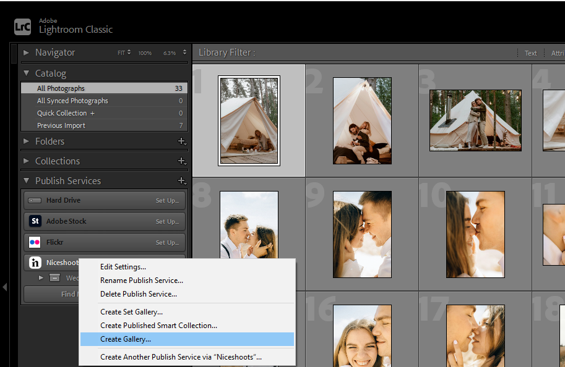This screenshot has width=565, height=367.
Task: Click the Niceshoots service icon
Action: point(35,263)
